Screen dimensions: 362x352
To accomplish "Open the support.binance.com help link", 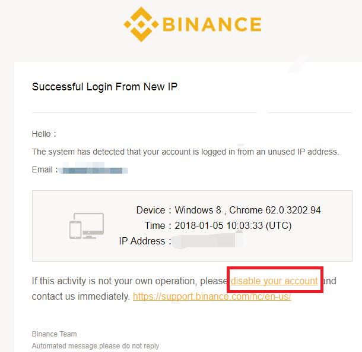I will point(212,296).
